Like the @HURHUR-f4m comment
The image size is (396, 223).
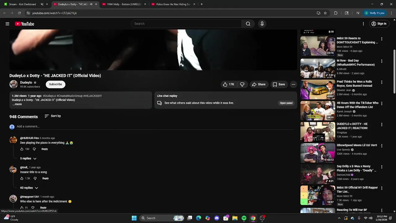[x=22, y=149]
